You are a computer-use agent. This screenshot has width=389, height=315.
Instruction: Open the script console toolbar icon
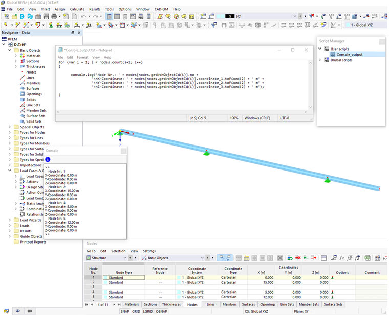133,16
